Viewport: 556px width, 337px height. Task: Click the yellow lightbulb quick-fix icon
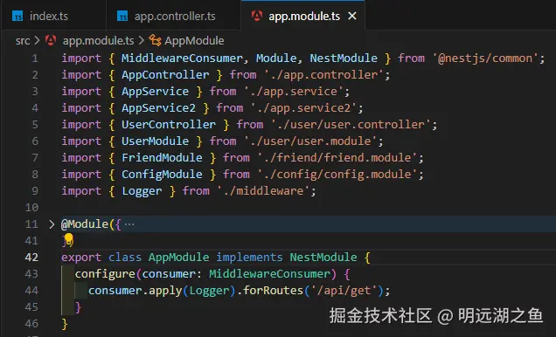coord(69,239)
